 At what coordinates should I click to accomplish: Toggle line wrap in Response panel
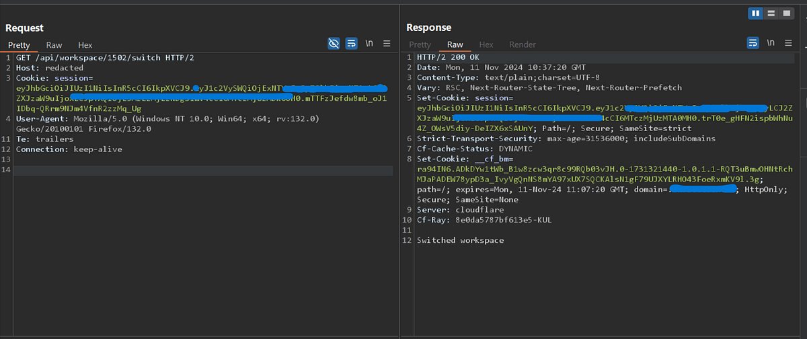[753, 43]
